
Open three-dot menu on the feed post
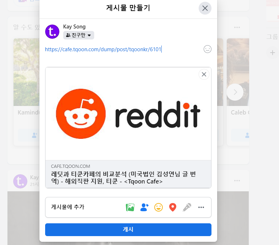coord(237,181)
